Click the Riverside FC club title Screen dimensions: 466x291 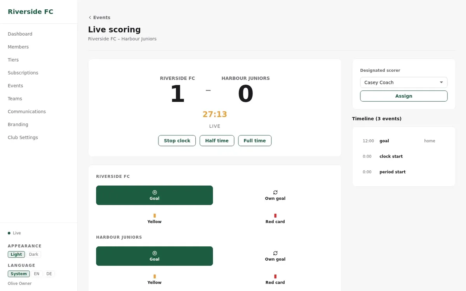tap(31, 12)
